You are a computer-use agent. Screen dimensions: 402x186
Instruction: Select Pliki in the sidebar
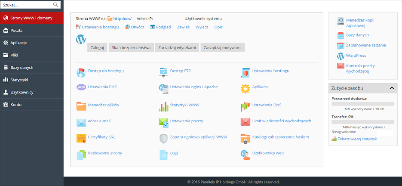point(32,55)
